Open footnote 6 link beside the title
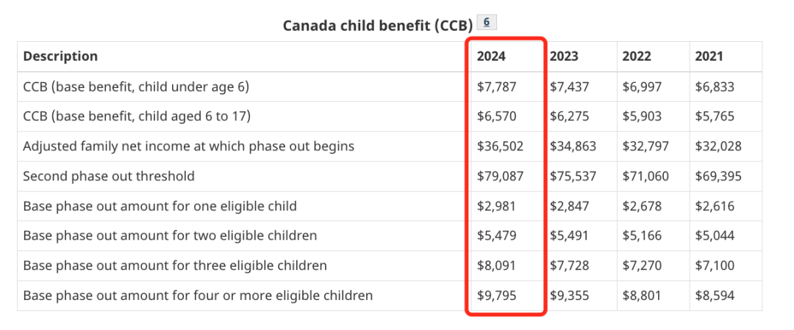 (487, 22)
